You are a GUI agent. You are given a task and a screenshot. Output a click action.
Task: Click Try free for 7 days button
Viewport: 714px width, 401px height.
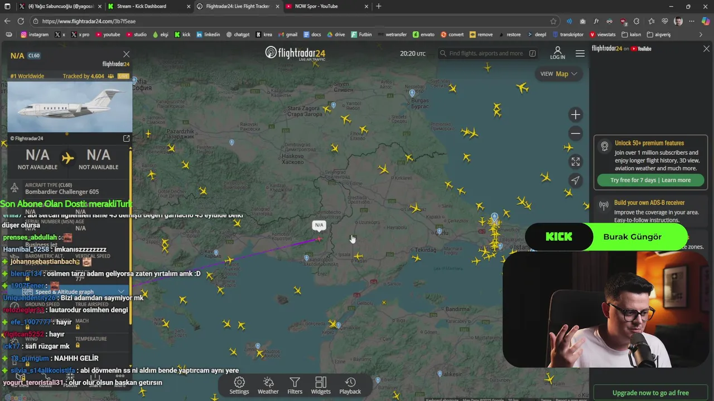(650, 180)
